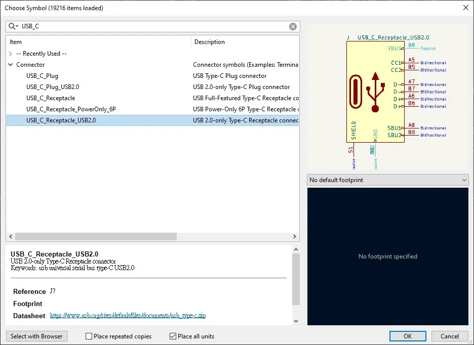Confirm selection with OK button
474x345 pixels.
click(x=408, y=336)
